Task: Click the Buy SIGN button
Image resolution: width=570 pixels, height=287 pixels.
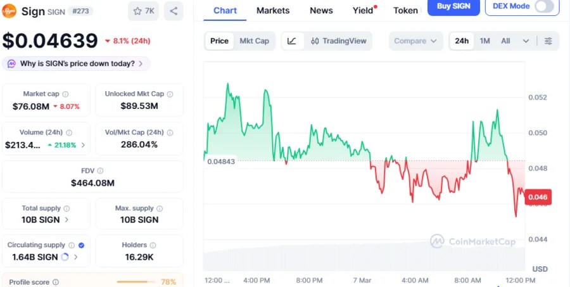Action: [x=453, y=6]
